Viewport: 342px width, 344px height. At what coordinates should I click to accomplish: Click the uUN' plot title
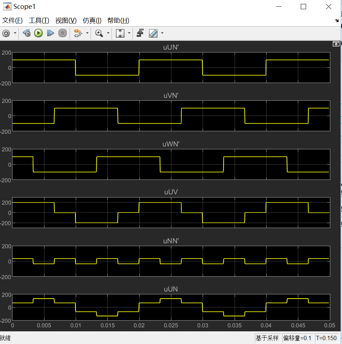click(x=171, y=48)
